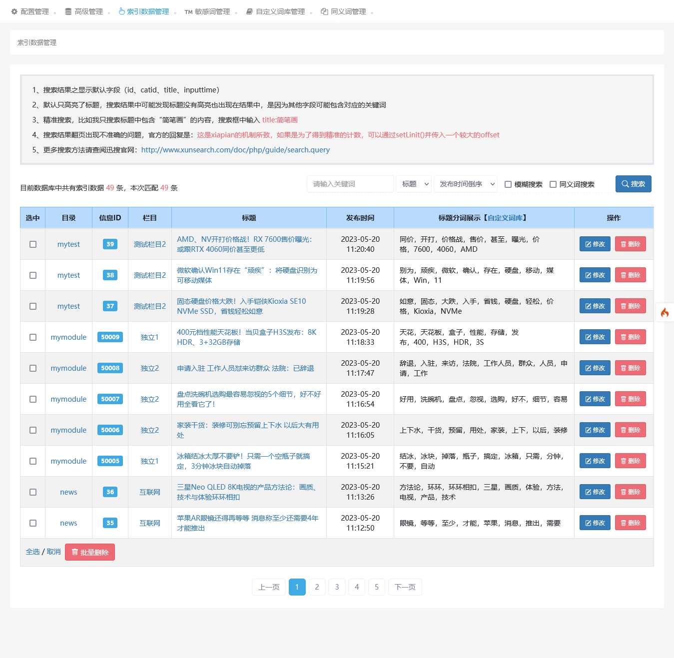Click the news directory link for ID 36
The image size is (674, 658).
68,492
